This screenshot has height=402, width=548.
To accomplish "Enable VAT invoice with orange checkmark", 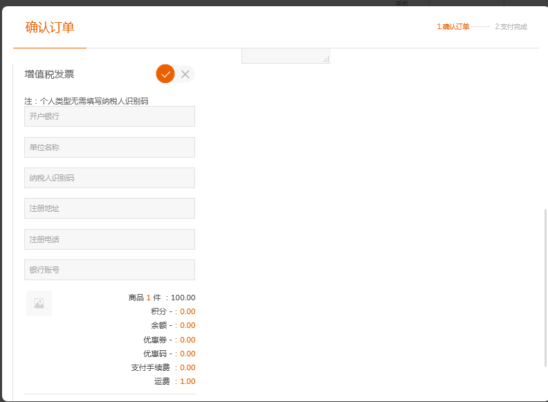I will pos(165,74).
